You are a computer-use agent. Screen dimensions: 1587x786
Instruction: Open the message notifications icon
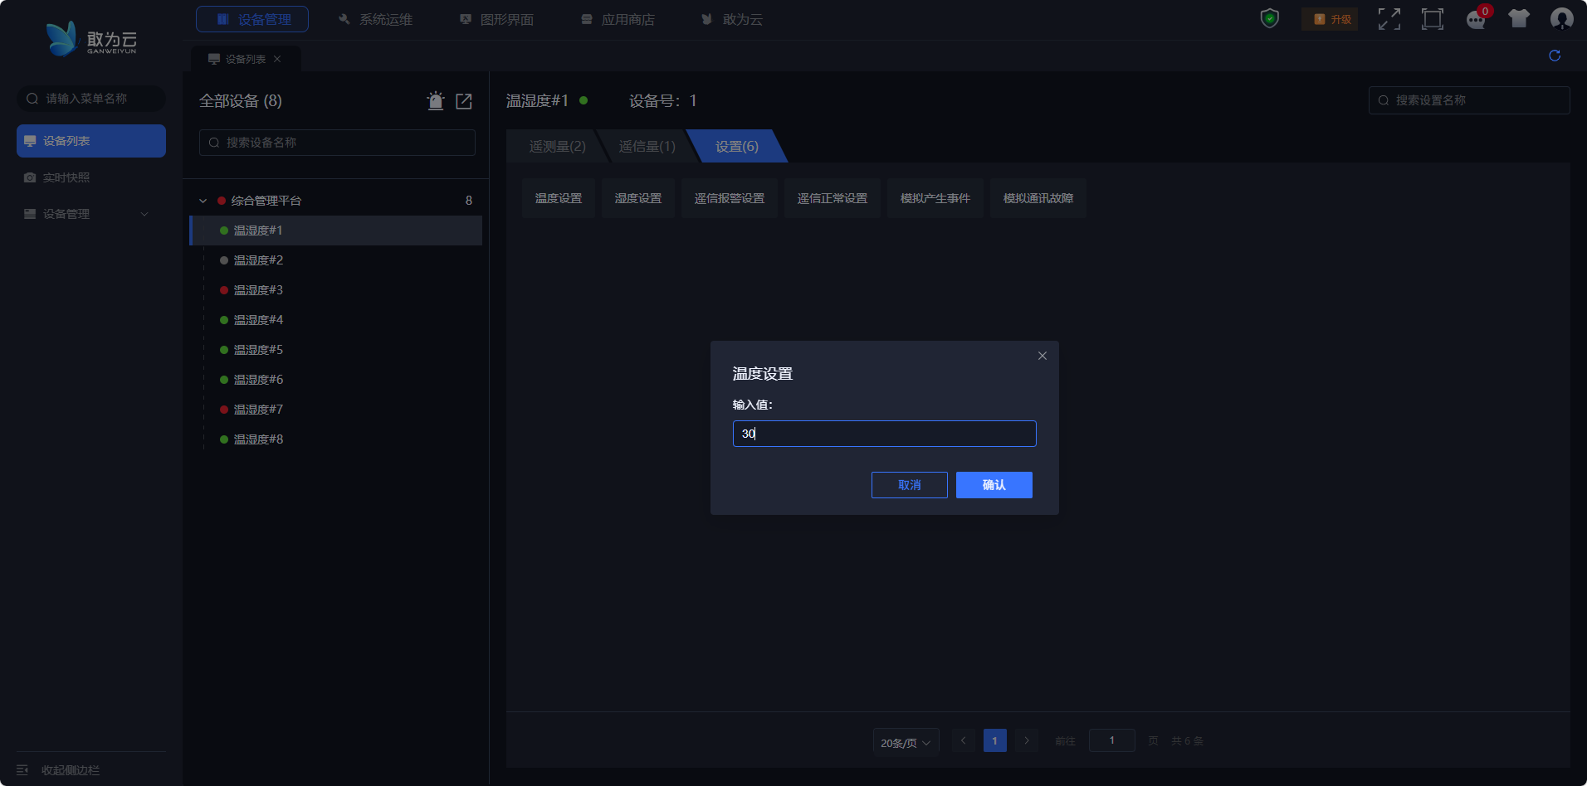tap(1476, 19)
